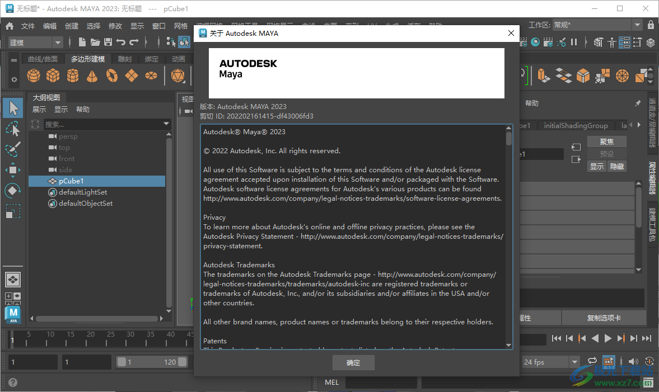Click the polygon disc shelf icon
659x392 pixels.
click(x=151, y=75)
